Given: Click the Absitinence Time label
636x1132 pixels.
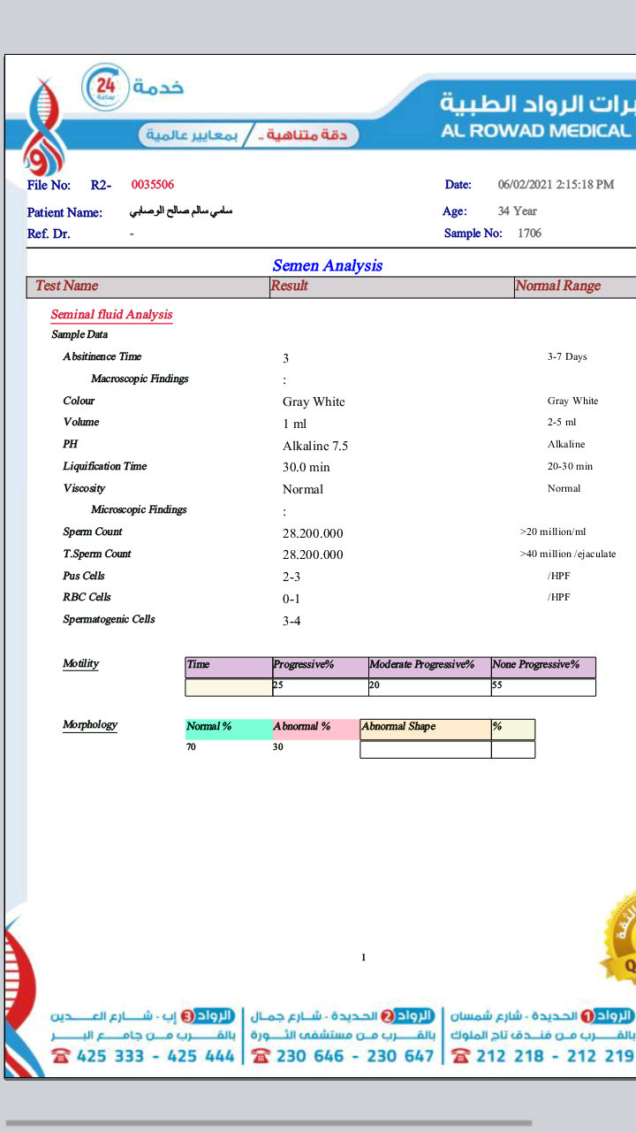Looking at the screenshot, I should 102,356.
